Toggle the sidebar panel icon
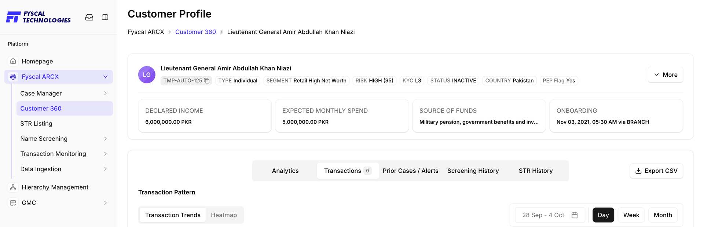This screenshot has height=227, width=704. click(x=105, y=17)
